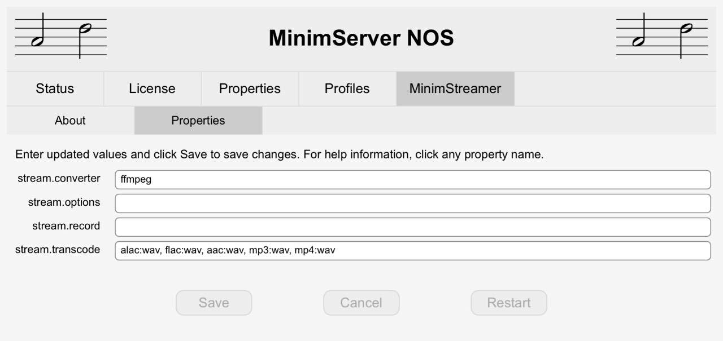Screen dimensions: 723x341
Task: Click the stream.converter field containing ffmpeg
Action: click(x=412, y=180)
